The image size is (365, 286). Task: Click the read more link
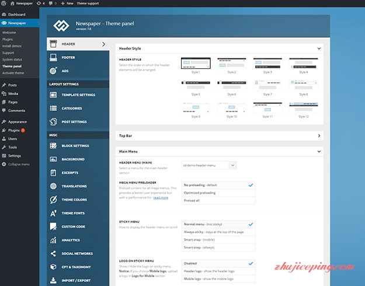click(x=161, y=197)
